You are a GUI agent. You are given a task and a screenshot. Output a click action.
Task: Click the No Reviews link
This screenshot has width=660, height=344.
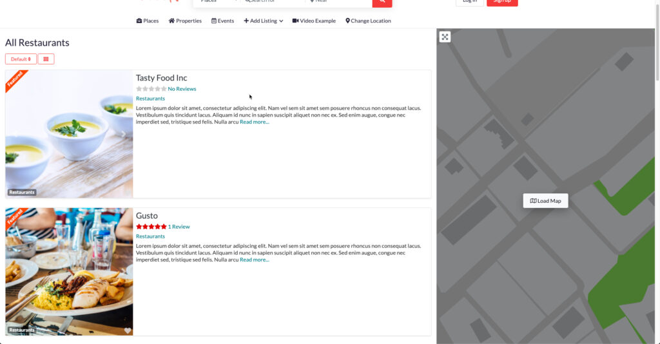(182, 89)
